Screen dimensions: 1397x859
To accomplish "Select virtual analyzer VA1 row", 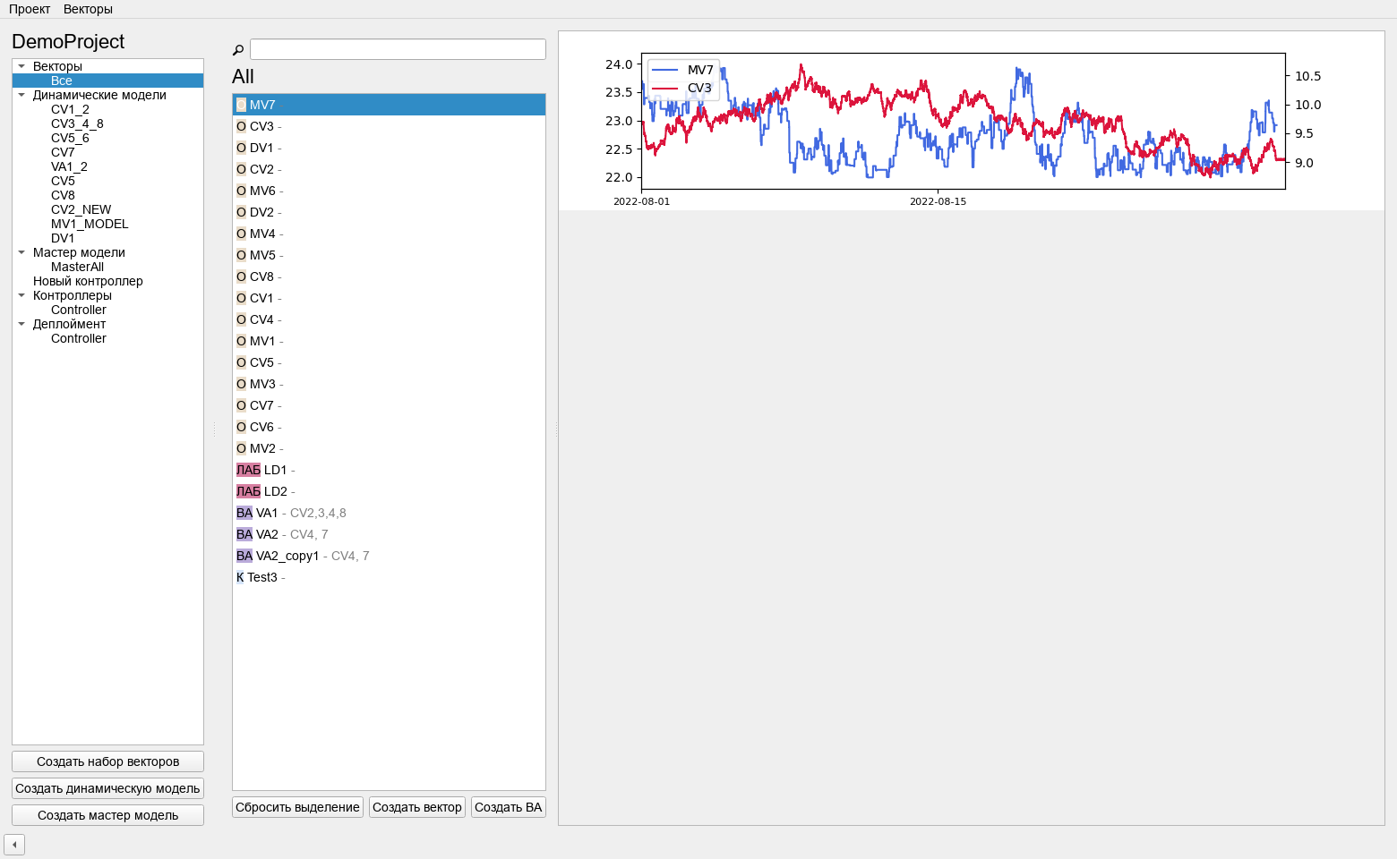I will click(389, 513).
